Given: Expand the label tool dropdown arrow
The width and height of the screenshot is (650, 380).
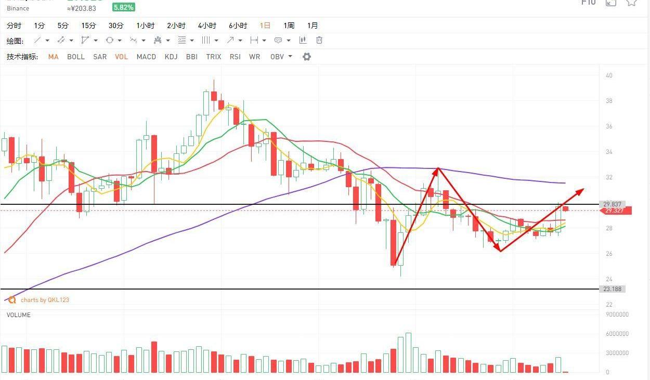Looking at the screenshot, I should (289, 41).
